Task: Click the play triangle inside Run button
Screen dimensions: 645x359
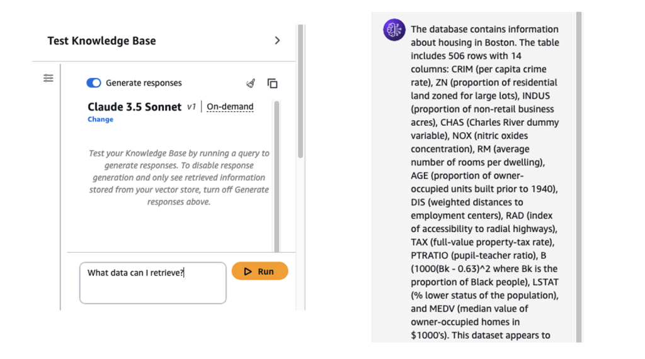Action: pos(248,272)
